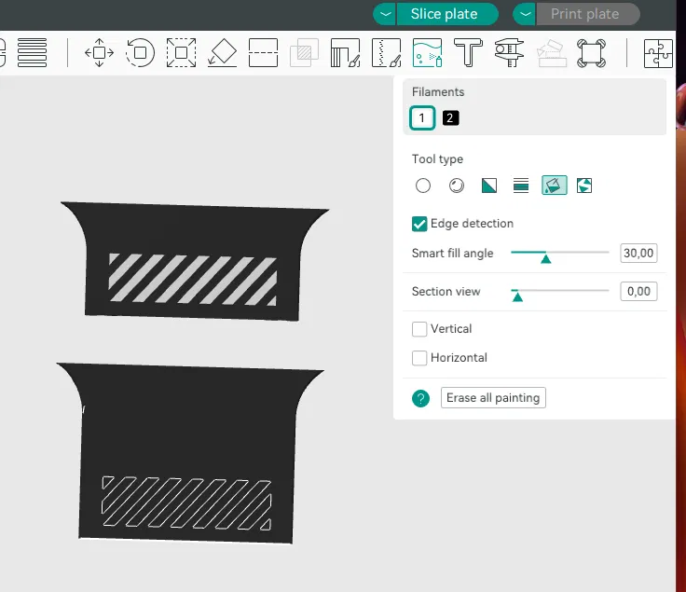Screen dimensions: 686x592
Task: Enable the Horizontal checkbox
Action: click(x=419, y=358)
